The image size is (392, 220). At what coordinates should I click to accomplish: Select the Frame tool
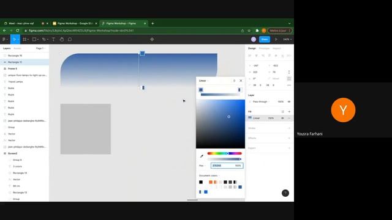pyautogui.click(x=24, y=39)
